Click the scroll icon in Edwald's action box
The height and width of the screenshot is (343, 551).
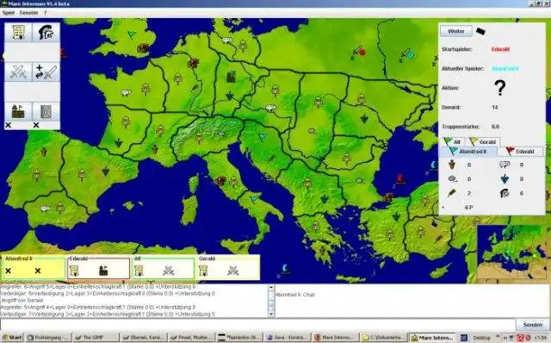pos(75,271)
